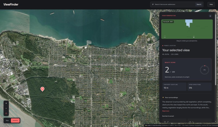
Task: Click the YOUR PERSPECTIVE panel title
Action: [169, 16]
